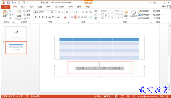This screenshot has width=171, height=98.
Task: Click the Decrease Indent icon
Action: pos(83,12)
